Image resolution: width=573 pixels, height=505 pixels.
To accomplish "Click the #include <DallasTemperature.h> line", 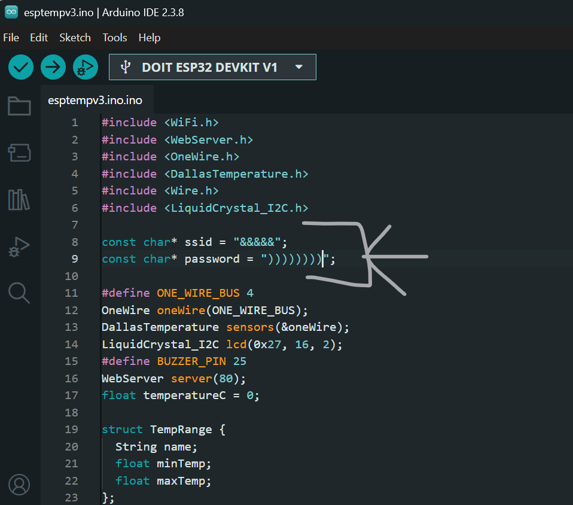I will [x=205, y=174].
